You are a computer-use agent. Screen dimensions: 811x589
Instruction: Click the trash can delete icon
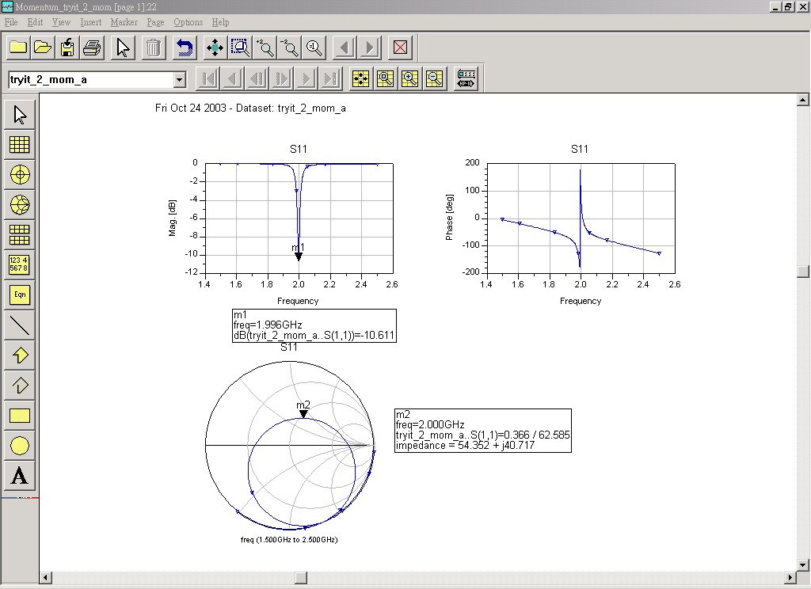154,47
